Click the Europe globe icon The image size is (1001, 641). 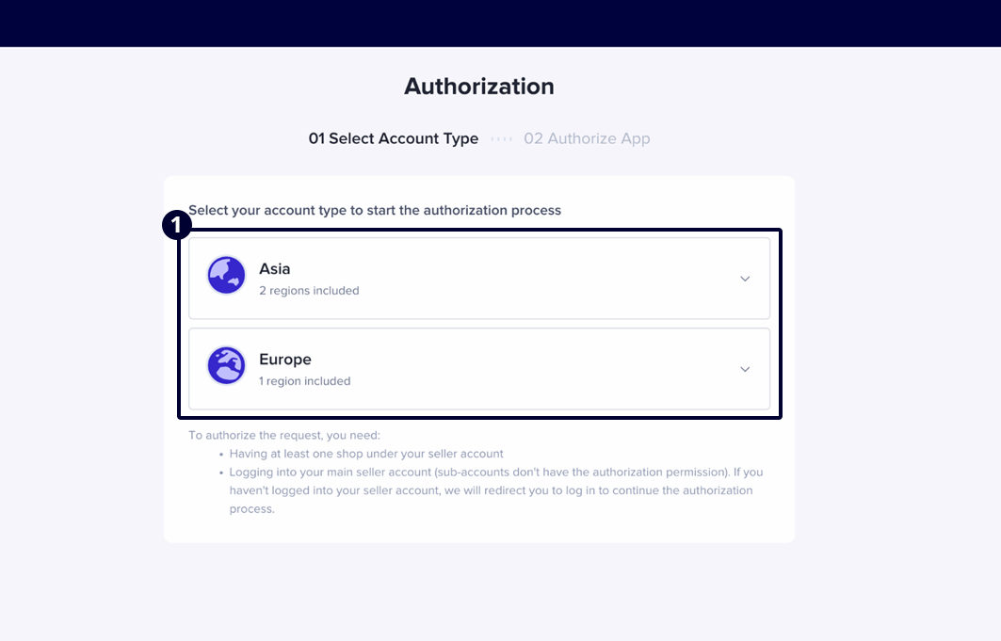click(226, 366)
